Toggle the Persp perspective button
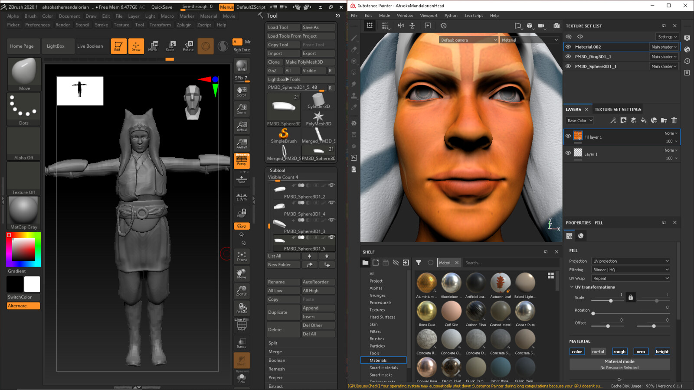 point(242,161)
